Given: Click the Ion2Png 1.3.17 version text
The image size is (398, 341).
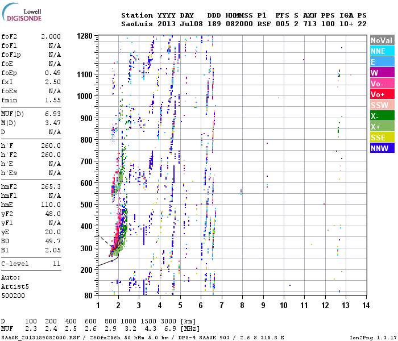Looking at the screenshot, I should [x=373, y=338].
